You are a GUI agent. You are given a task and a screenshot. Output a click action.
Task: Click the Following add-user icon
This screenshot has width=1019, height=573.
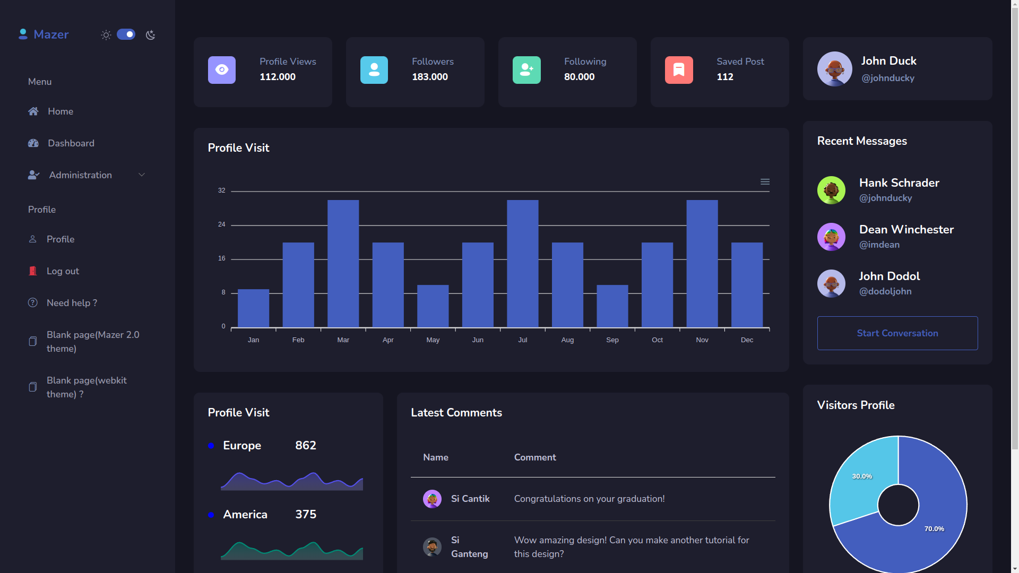tap(526, 70)
